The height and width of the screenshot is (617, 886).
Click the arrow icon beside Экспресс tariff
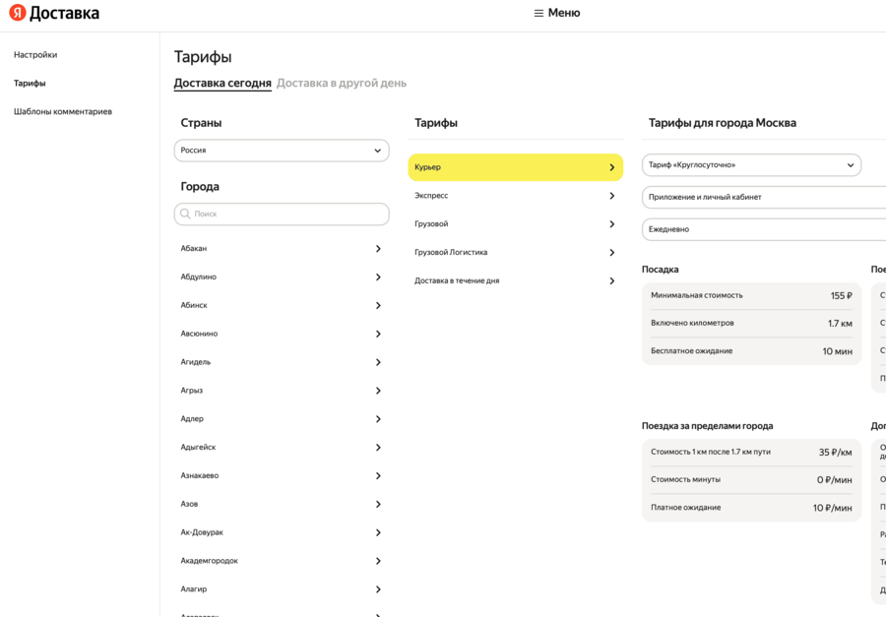click(611, 196)
